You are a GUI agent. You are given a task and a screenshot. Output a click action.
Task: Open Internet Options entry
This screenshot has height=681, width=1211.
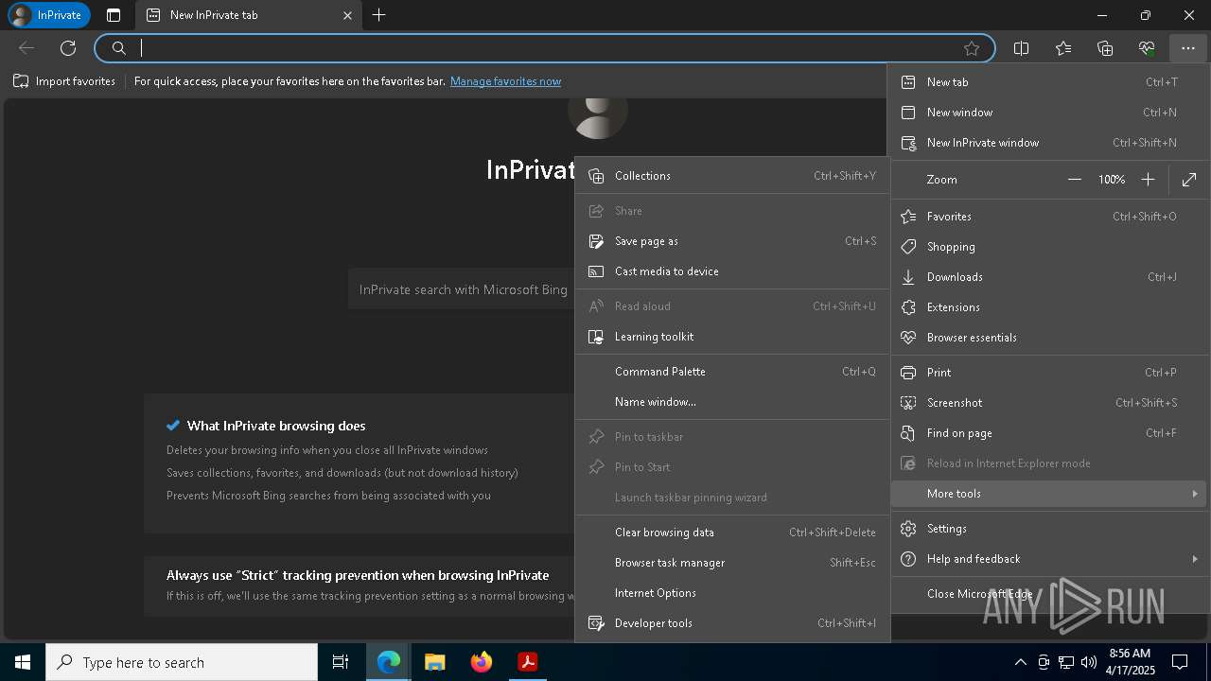point(732,593)
